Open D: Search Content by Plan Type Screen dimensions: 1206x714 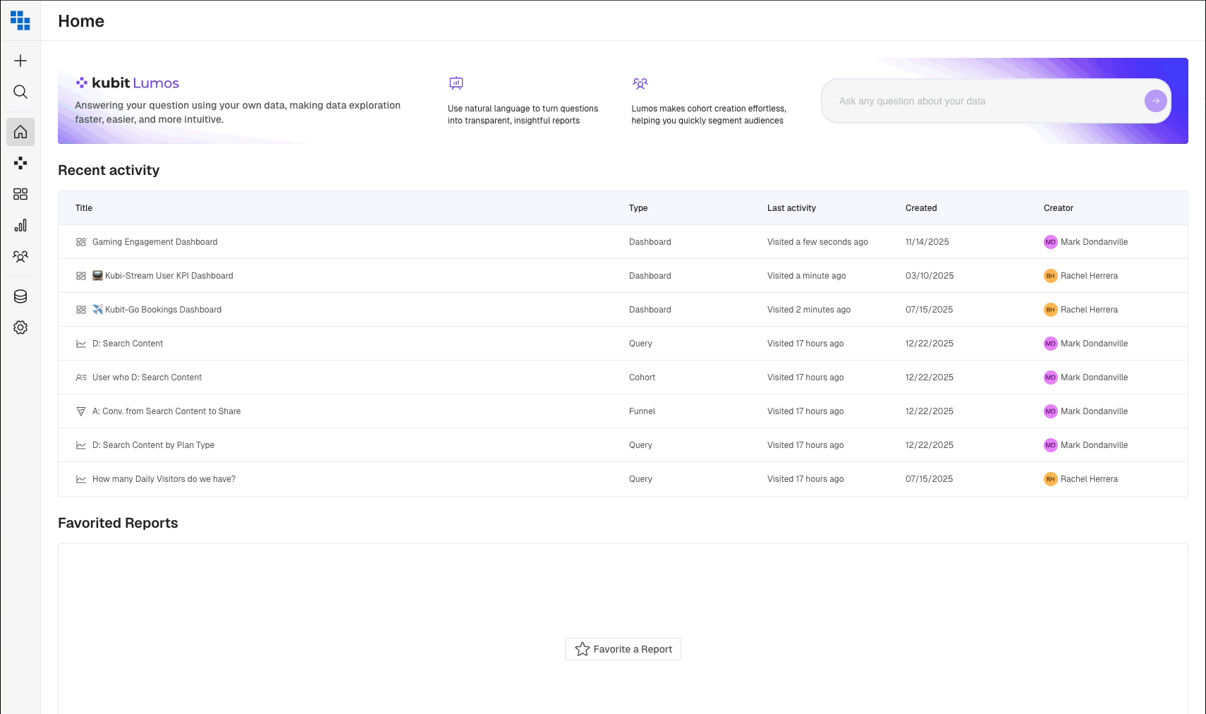tap(154, 445)
